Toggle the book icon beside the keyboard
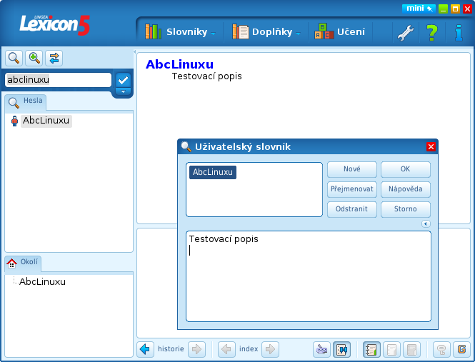 tap(341, 349)
